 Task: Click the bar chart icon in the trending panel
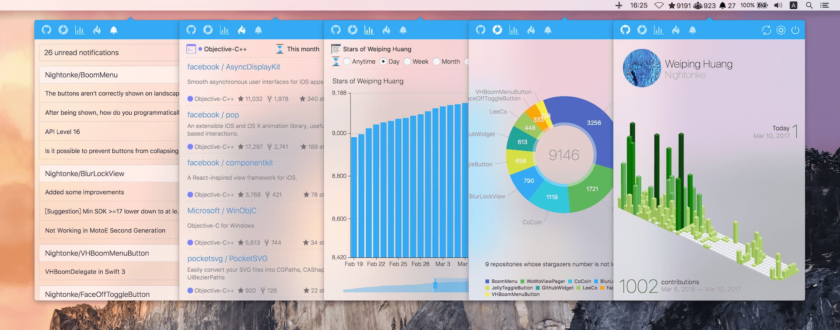point(224,30)
